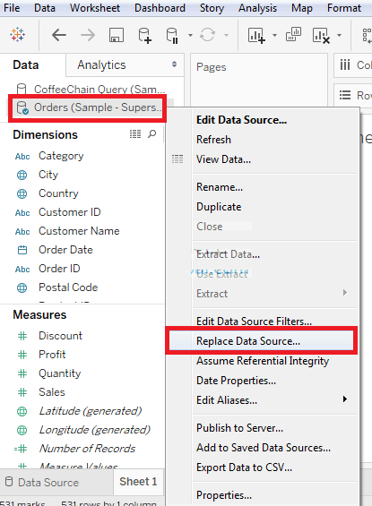The width and height of the screenshot is (372, 506).
Task: Open the Analytics pane dropdown arrows
Action: tap(175, 64)
